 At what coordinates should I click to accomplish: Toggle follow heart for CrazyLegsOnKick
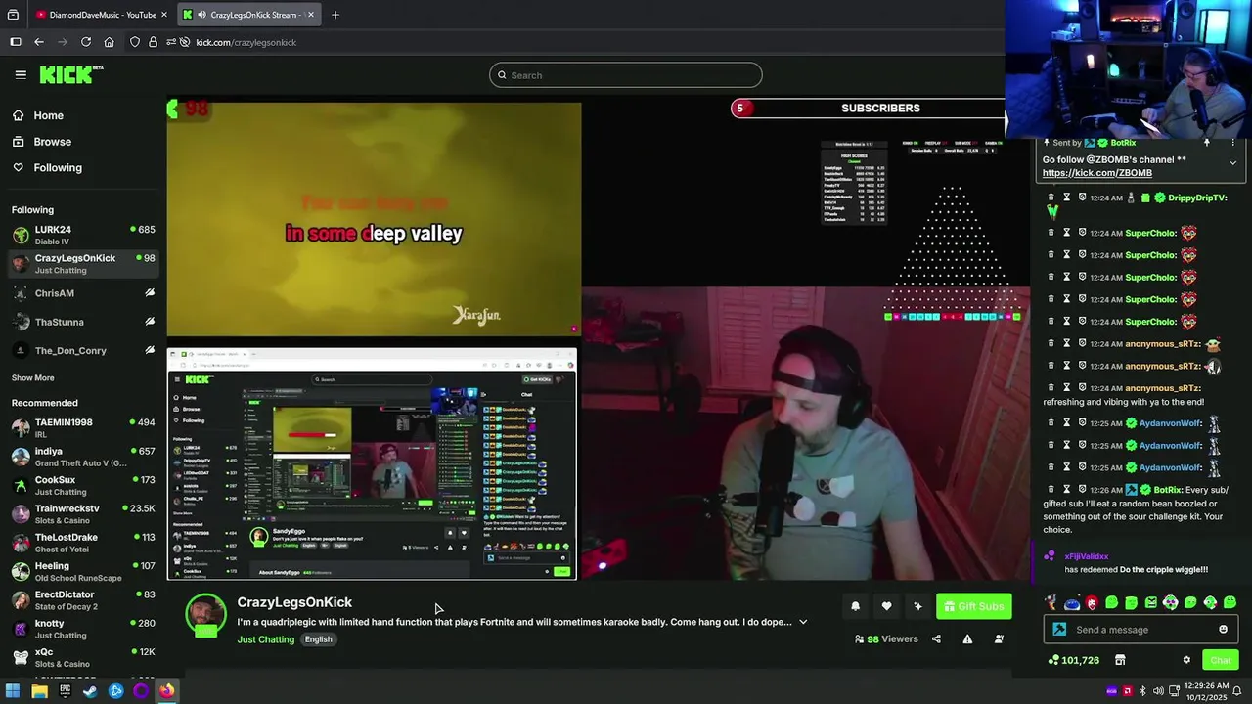coord(886,606)
